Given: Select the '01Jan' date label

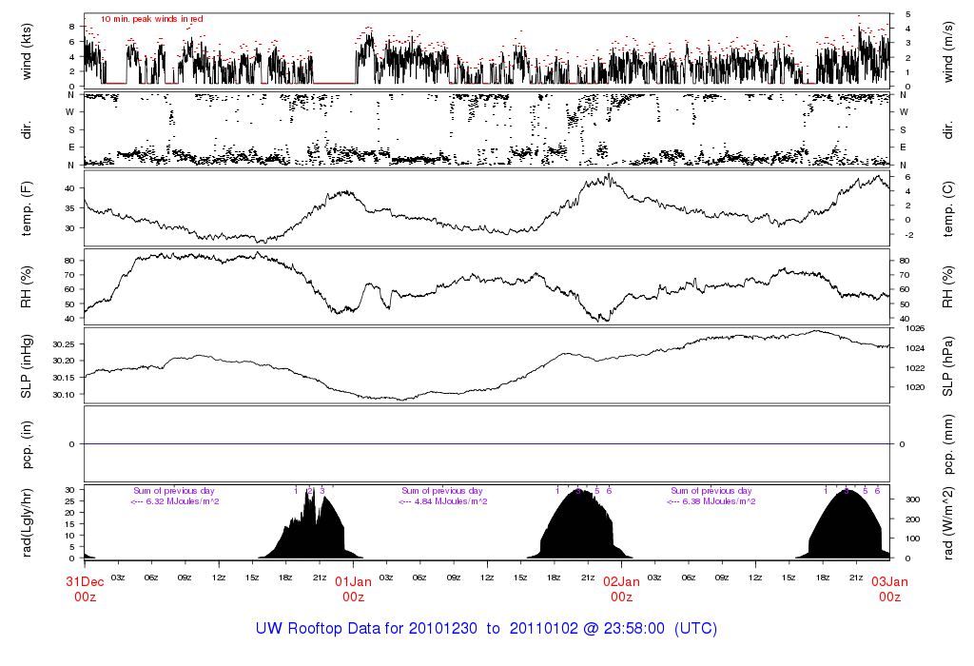Looking at the screenshot, I should 354,582.
